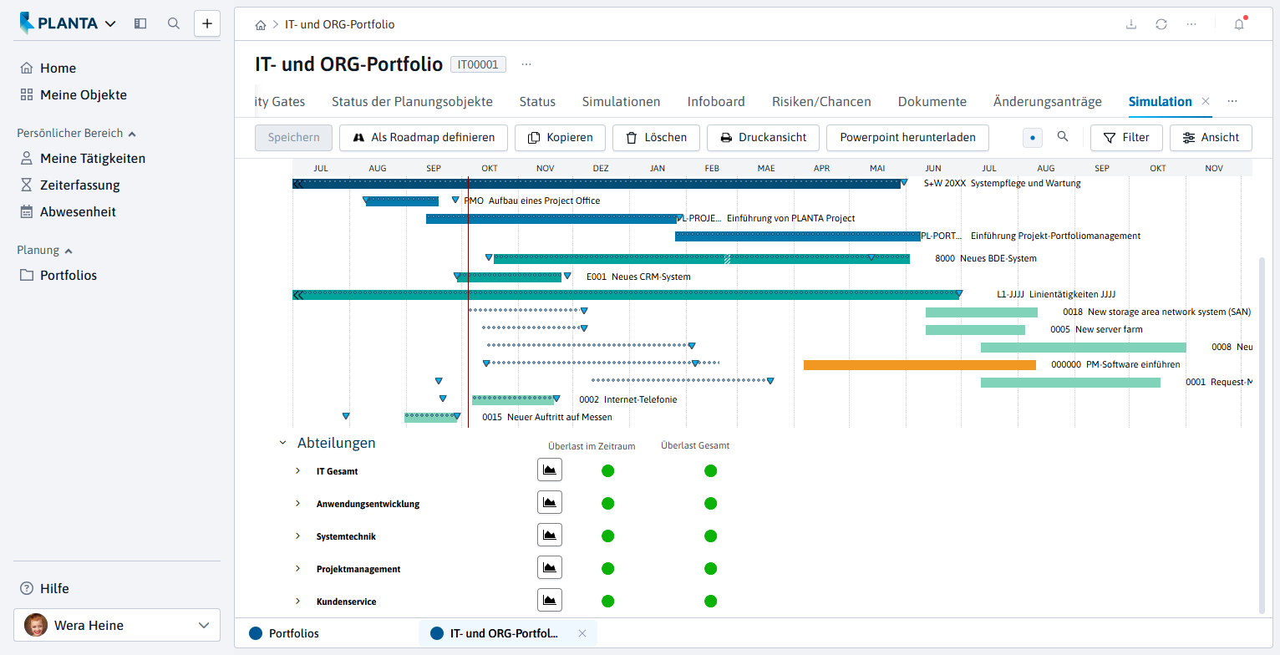Viewport: 1280px width, 655px height.
Task: Open the Wera Heine user dropdown
Action: point(117,625)
